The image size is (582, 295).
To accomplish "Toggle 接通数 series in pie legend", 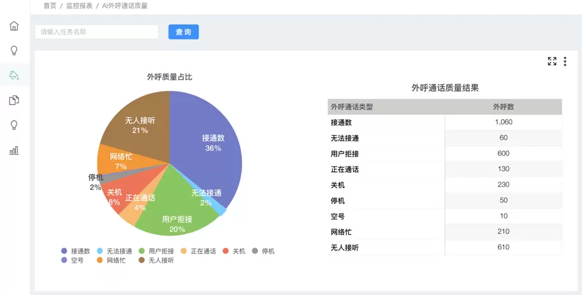I will (x=75, y=251).
